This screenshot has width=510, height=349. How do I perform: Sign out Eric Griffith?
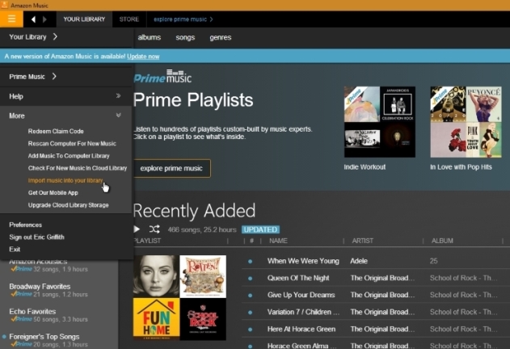click(x=36, y=238)
